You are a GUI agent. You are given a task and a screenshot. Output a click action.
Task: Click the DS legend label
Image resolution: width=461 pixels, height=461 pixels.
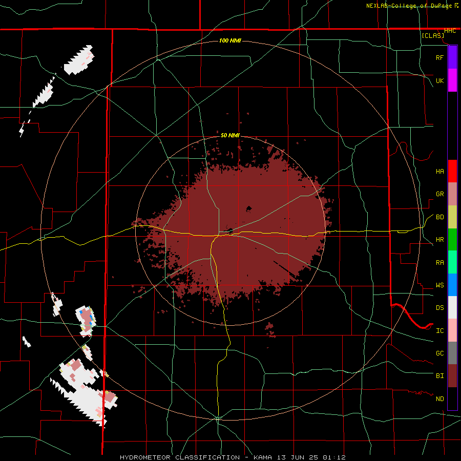tap(439, 308)
